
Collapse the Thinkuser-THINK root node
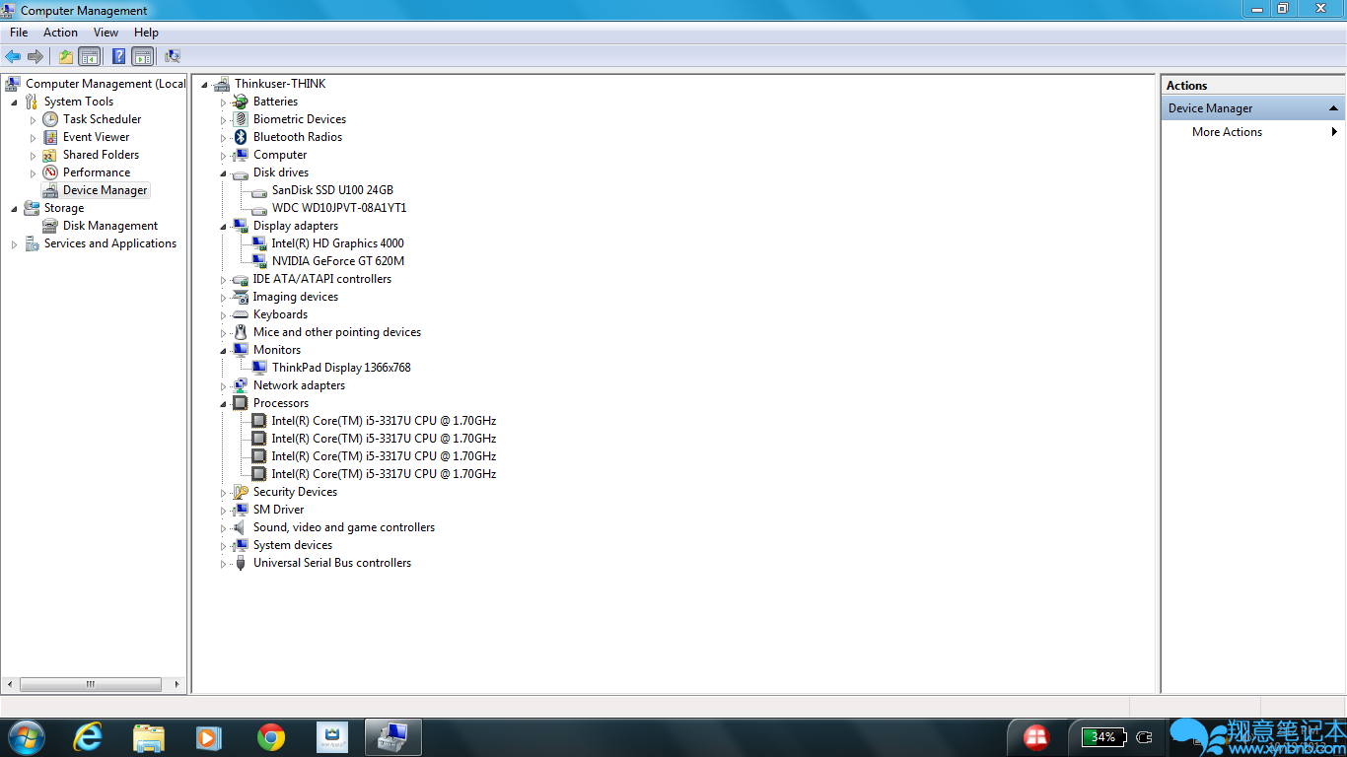(204, 85)
